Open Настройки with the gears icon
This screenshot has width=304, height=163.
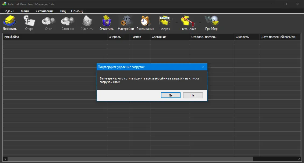click(x=126, y=21)
